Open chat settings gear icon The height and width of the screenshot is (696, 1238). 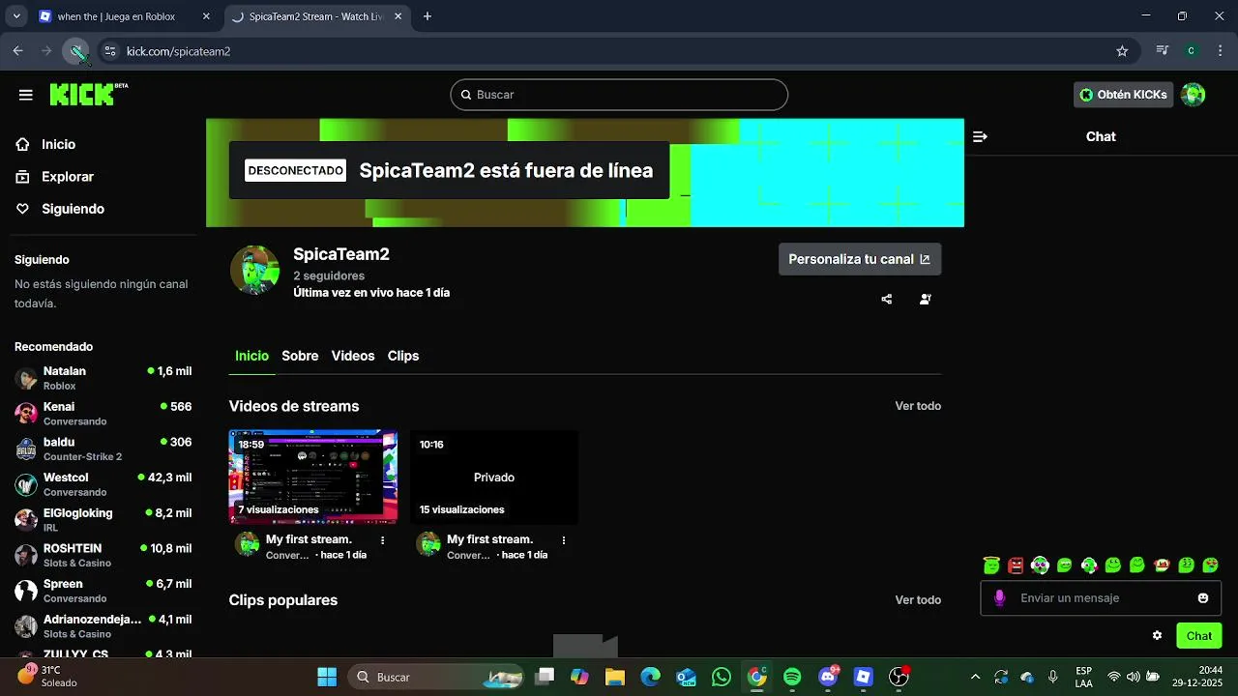tap(1157, 636)
